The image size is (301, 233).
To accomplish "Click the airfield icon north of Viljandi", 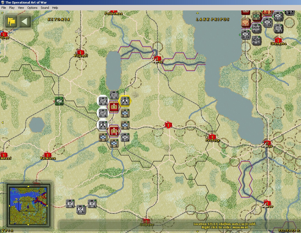I will (78, 31).
